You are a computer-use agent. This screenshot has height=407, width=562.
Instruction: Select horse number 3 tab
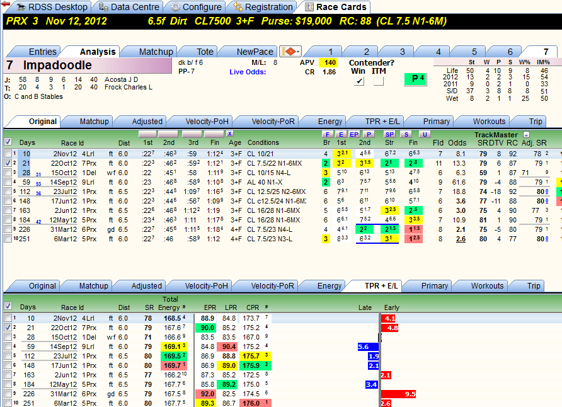click(x=402, y=52)
